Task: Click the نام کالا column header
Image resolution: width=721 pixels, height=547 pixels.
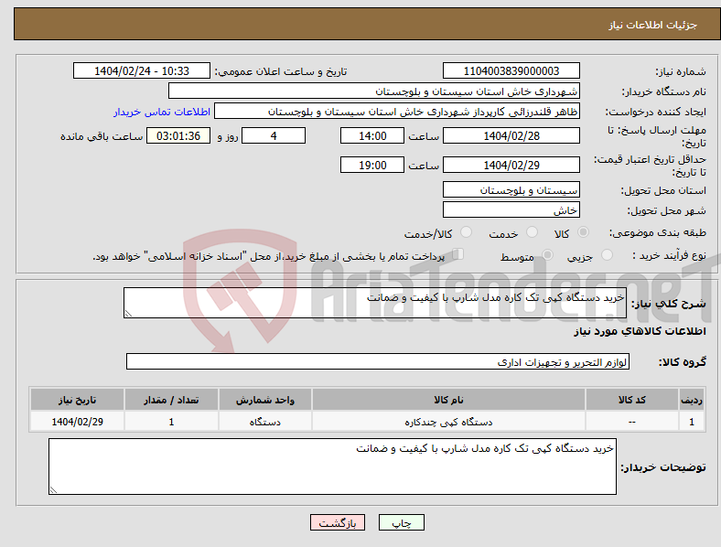Action: (448, 400)
